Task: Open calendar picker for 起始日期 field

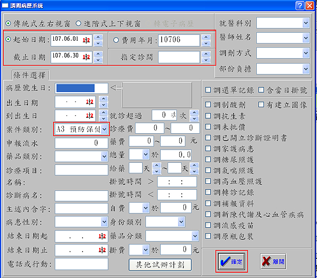Action: coord(87,41)
